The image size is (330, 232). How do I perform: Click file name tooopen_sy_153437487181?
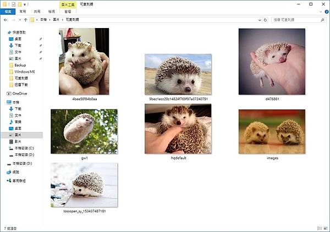tap(85, 211)
